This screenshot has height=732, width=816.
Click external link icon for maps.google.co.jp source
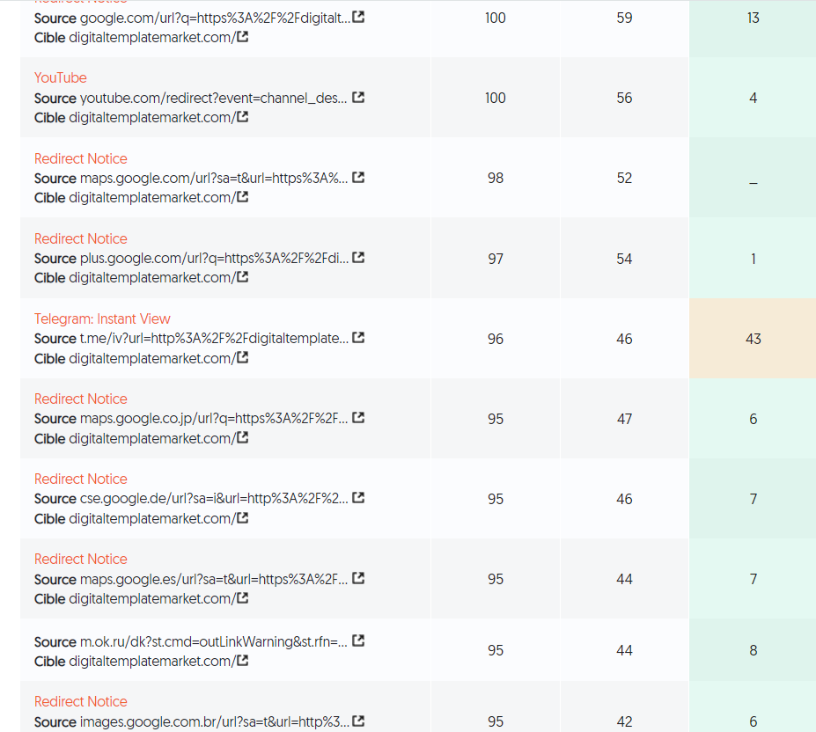click(x=358, y=418)
